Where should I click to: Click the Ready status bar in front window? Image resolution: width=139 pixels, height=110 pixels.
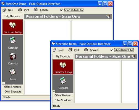point(95,106)
